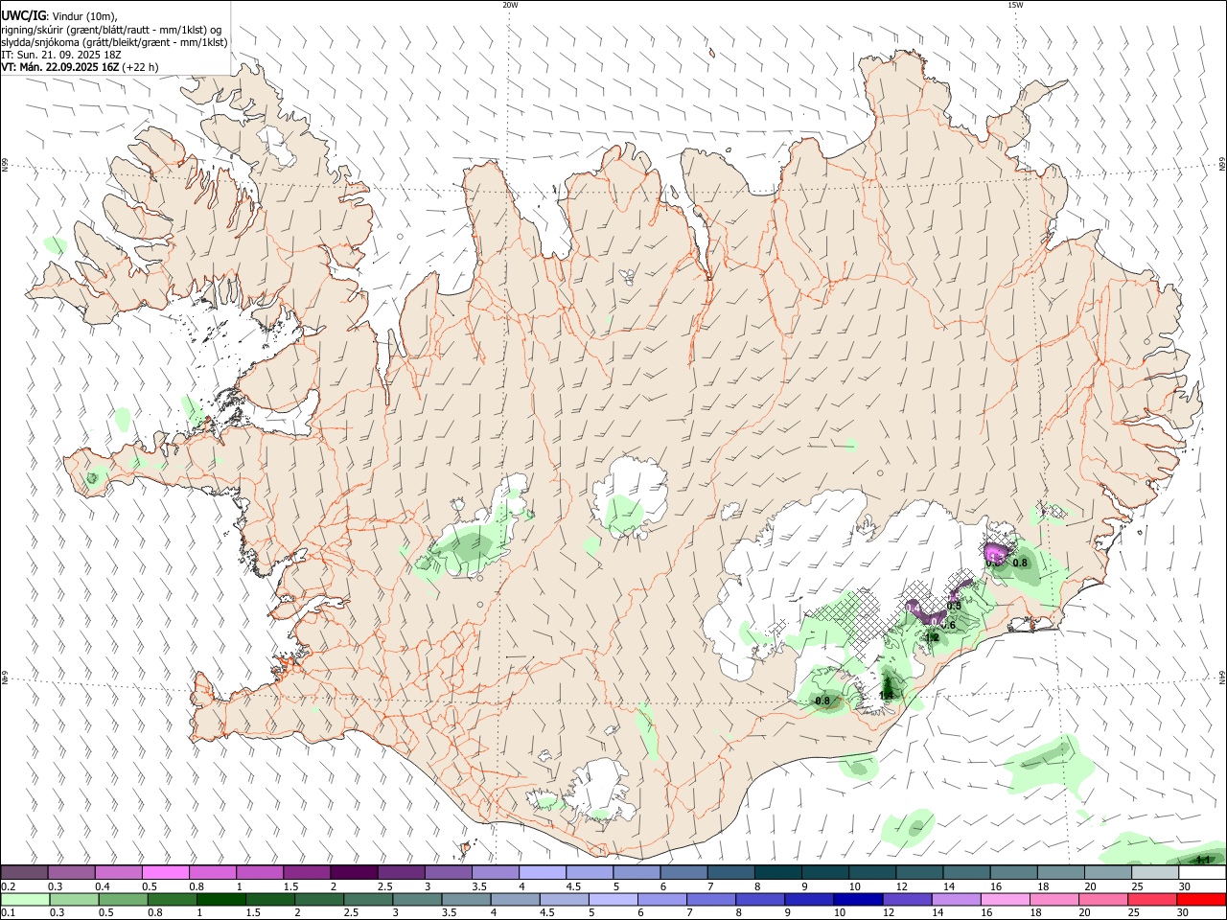
Task: Pick the grey-purple 0.2 snow-scale swatch
Action: click(x=24, y=873)
